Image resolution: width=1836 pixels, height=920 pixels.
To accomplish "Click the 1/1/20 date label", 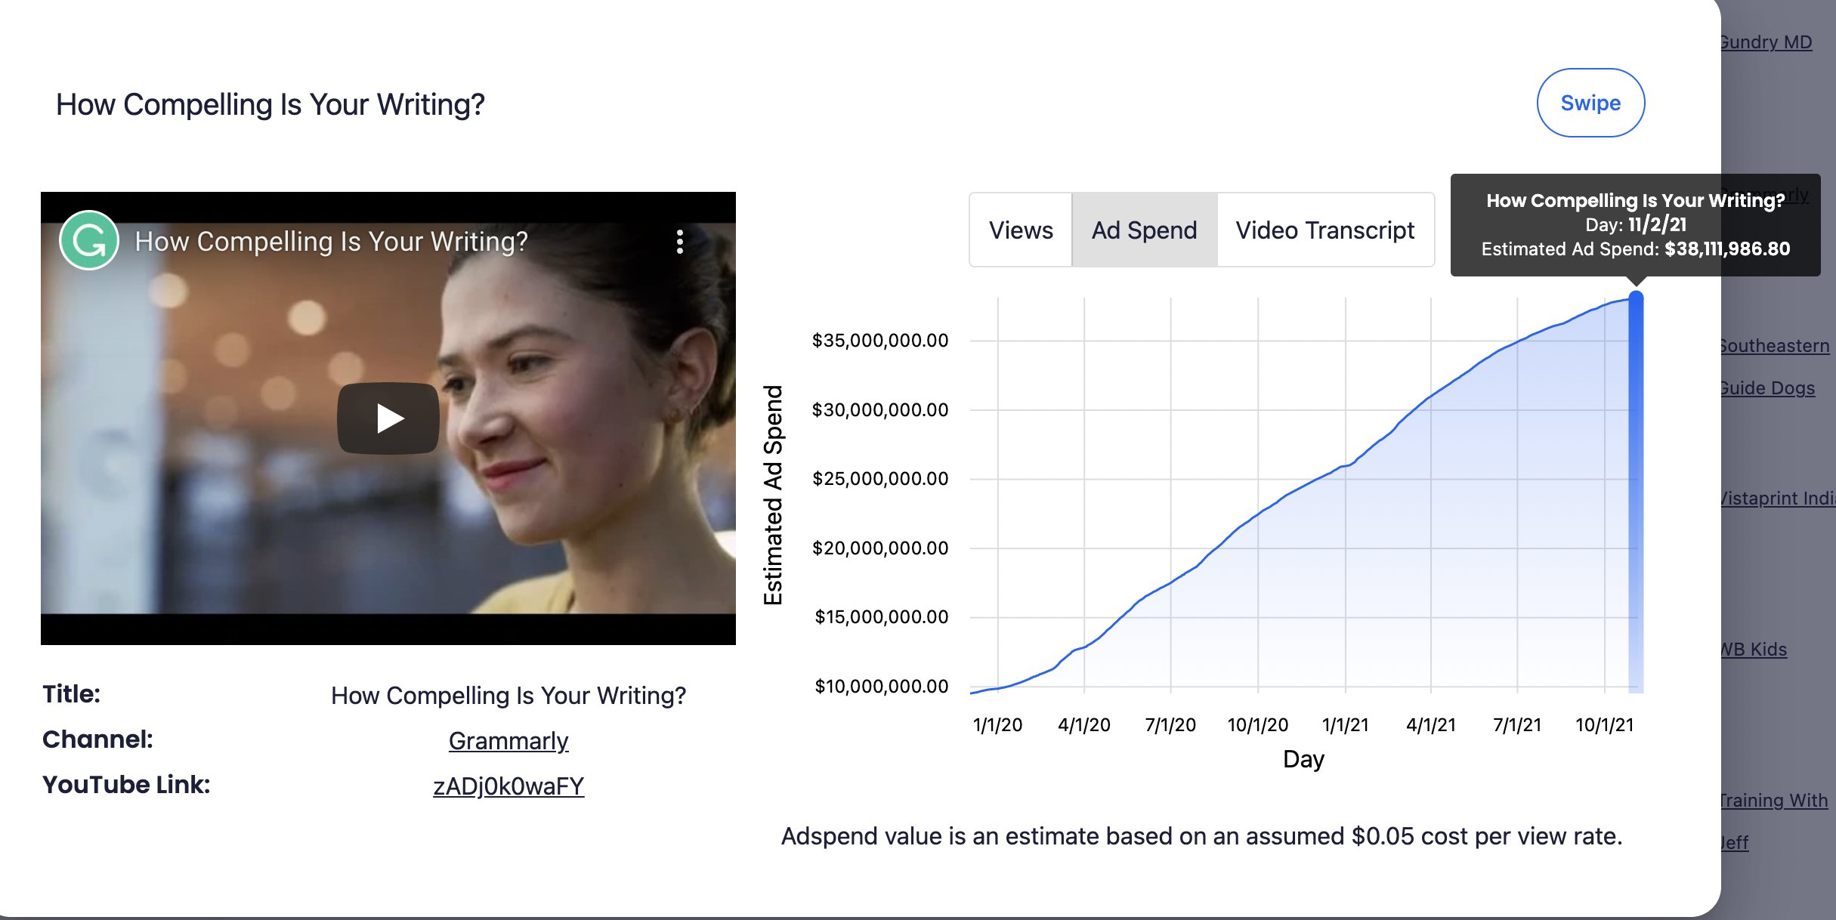I will point(997,725).
